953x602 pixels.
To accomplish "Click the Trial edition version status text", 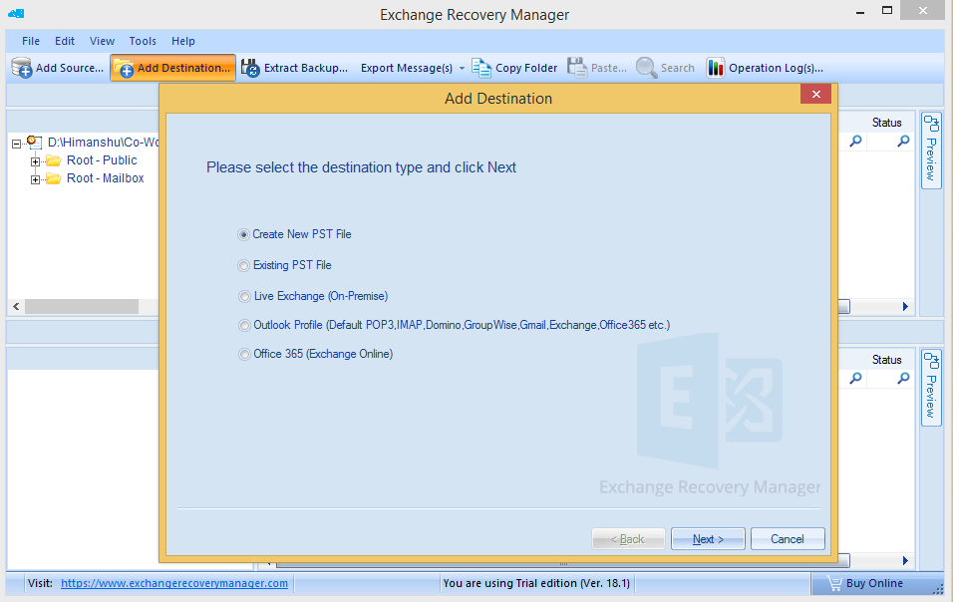I will coord(536,583).
